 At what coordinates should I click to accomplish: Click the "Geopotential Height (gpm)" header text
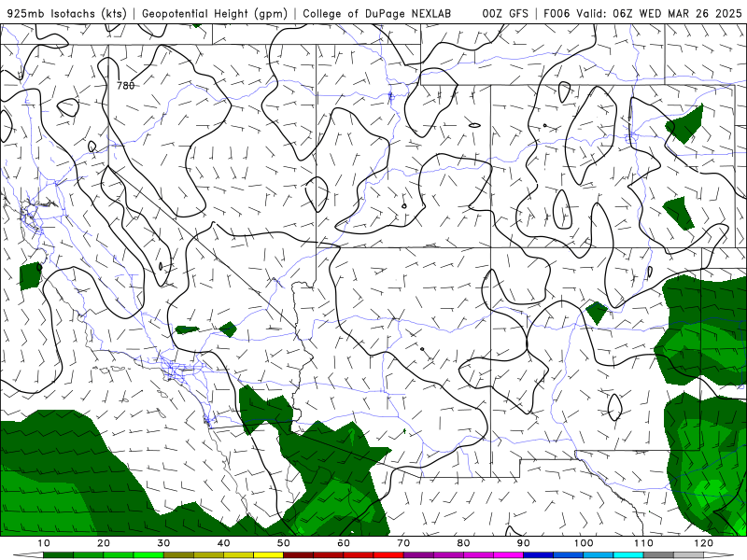(215, 14)
